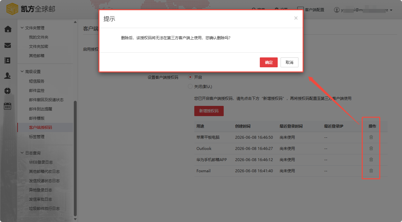Viewport: 402px width, 222px height.
Task: Click the sidebar scrollbar up arrow
Action: pyautogui.click(x=75, y=22)
